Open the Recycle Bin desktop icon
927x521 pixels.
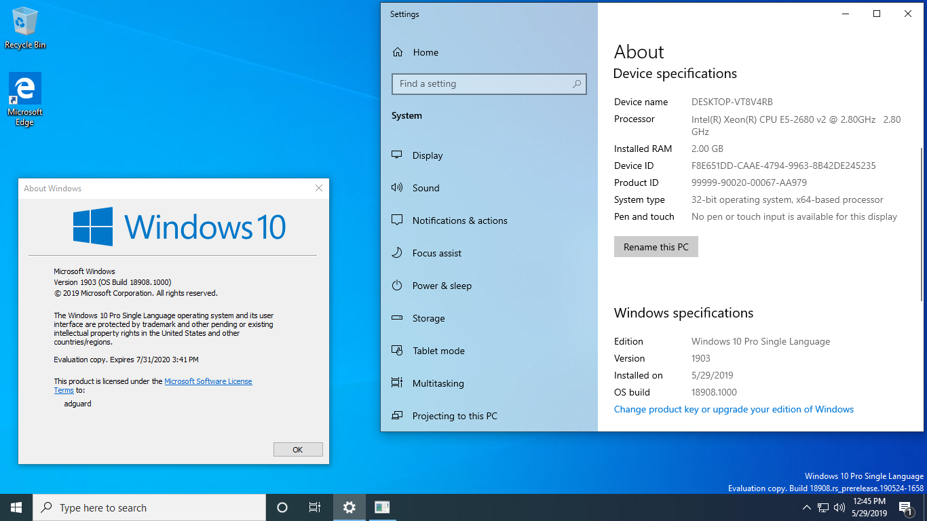click(25, 28)
